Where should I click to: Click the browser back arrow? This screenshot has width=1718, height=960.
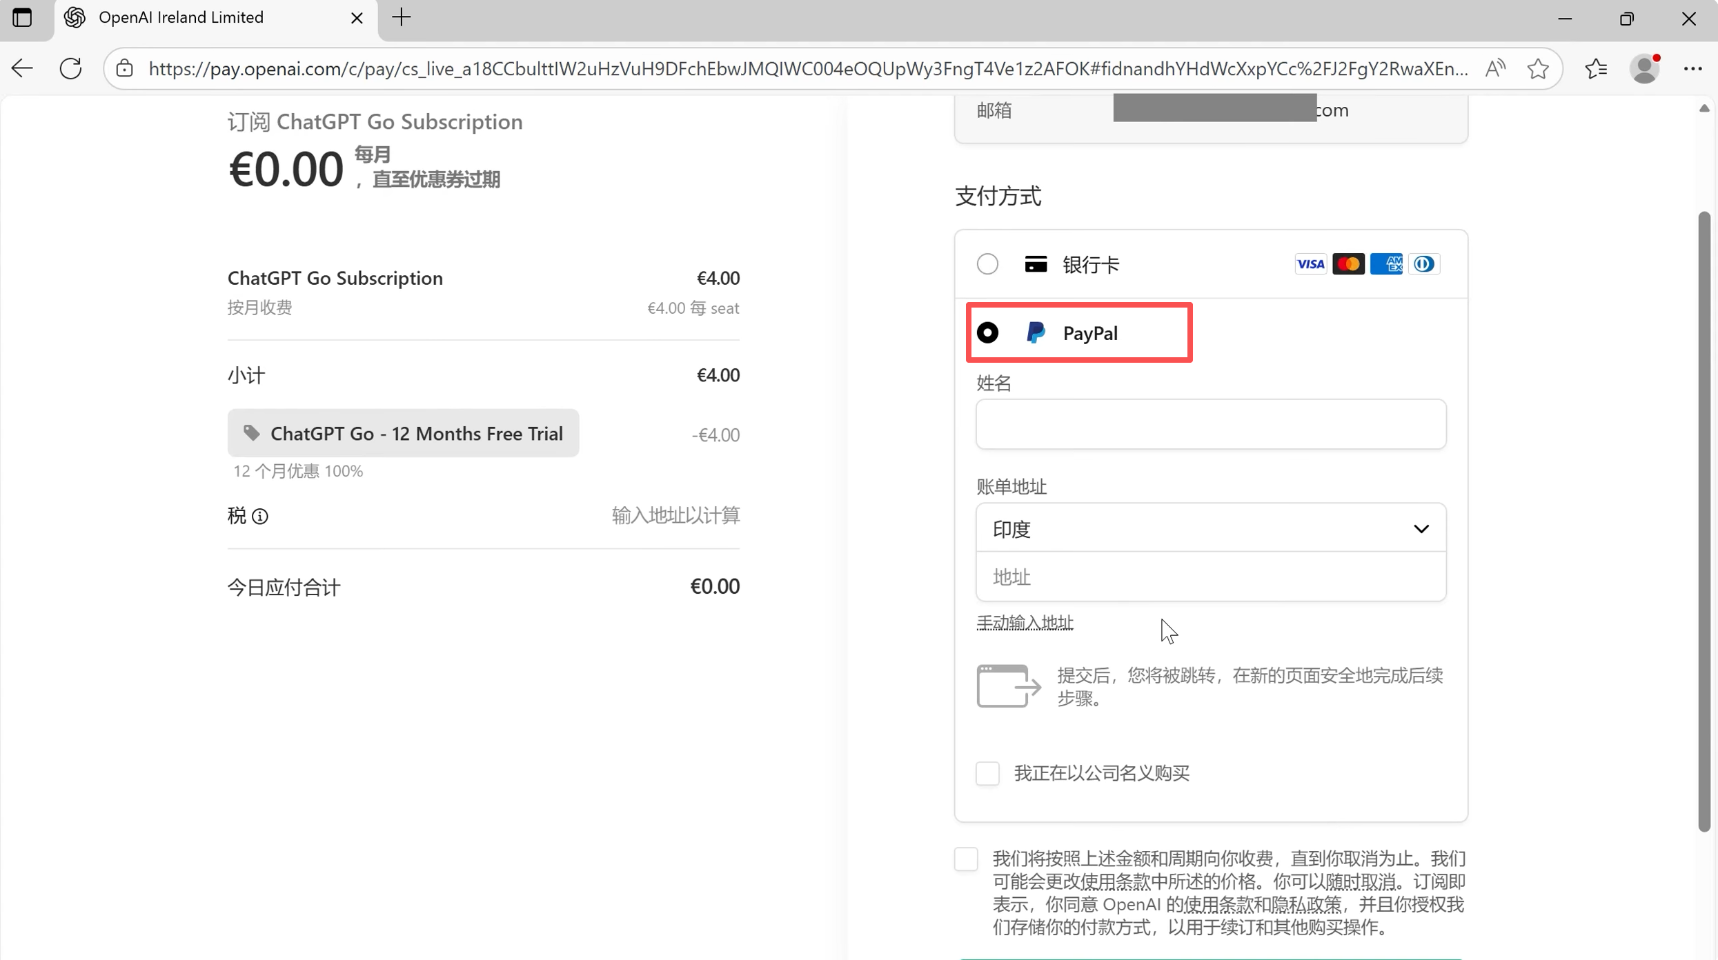pos(21,68)
